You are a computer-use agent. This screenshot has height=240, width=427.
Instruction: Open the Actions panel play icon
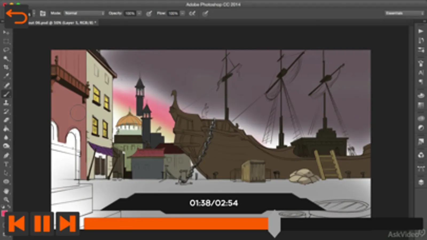(421, 31)
